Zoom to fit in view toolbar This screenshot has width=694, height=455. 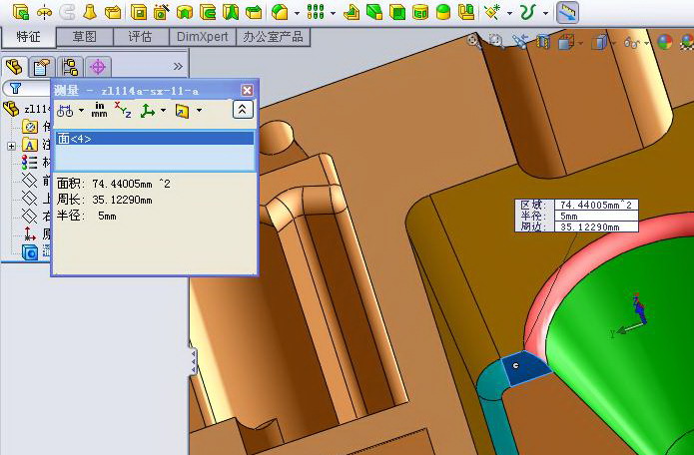[x=474, y=41]
